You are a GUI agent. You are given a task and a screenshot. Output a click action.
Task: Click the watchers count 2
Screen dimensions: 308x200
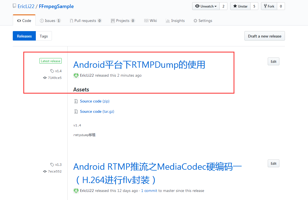[x=223, y=6]
